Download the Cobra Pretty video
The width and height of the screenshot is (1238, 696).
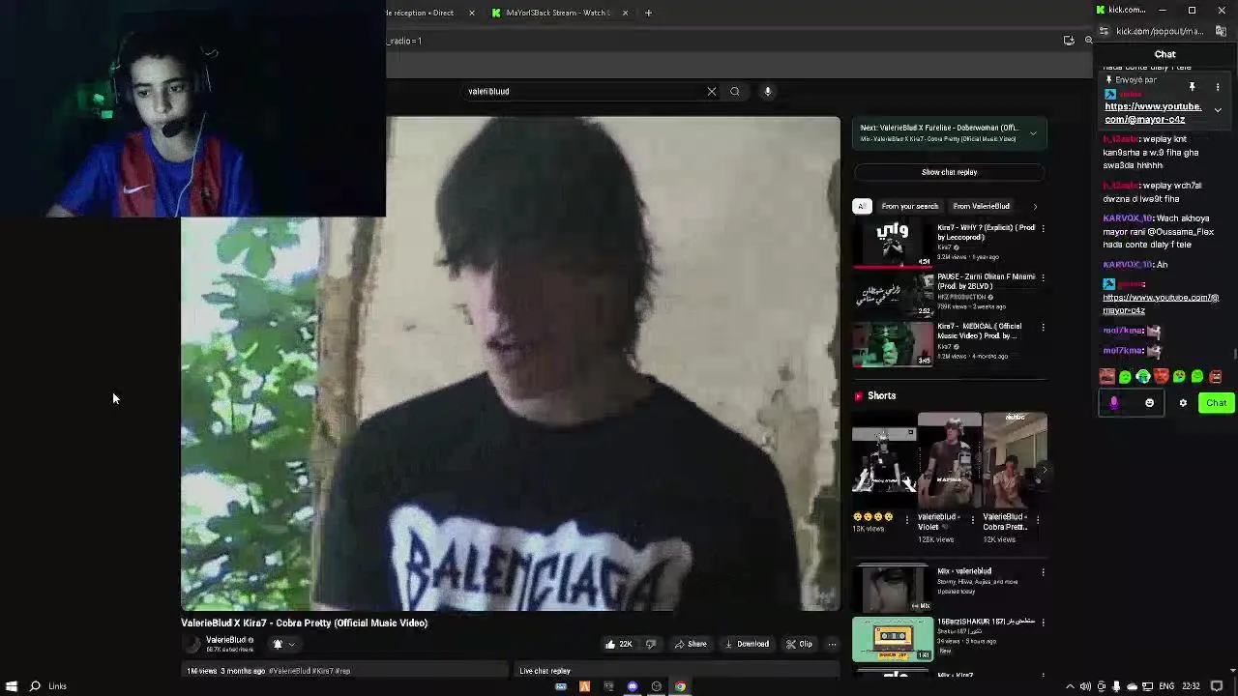point(747,644)
